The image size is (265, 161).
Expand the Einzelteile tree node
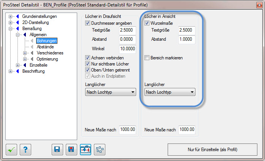click(18, 65)
